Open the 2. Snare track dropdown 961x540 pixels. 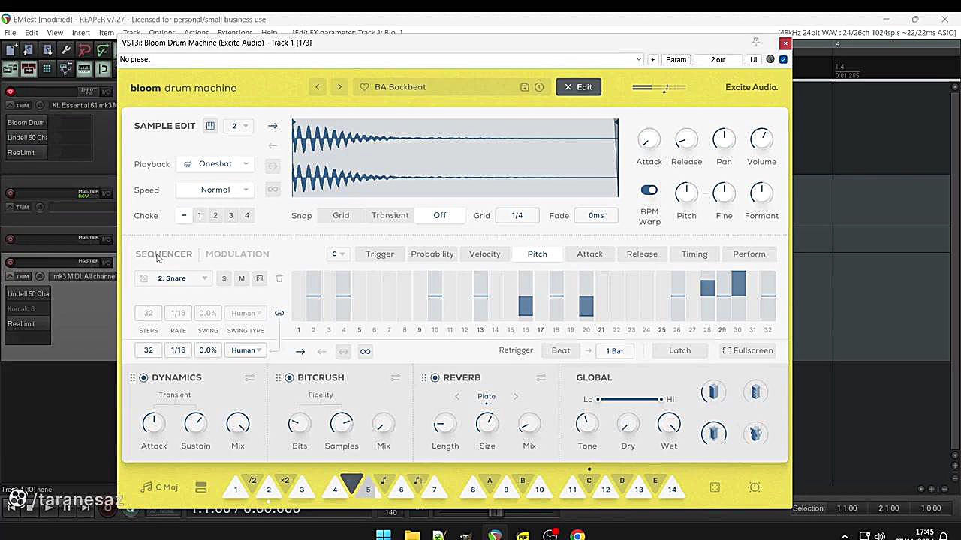(x=173, y=278)
